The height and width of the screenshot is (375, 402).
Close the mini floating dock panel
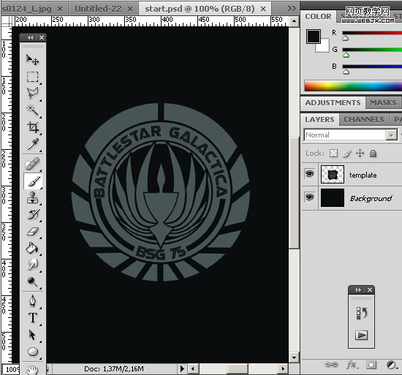pos(370,290)
